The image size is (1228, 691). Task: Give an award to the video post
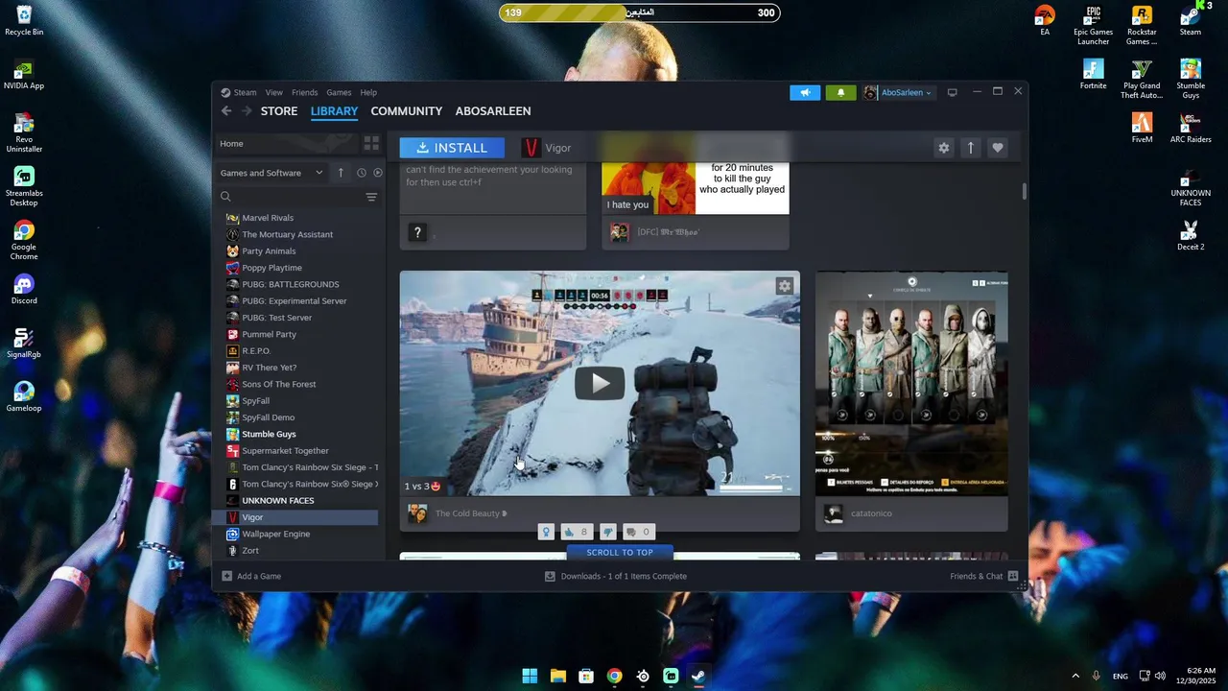[546, 531]
